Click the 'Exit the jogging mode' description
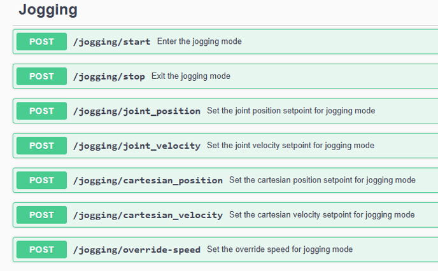Viewport: 438px width, 271px height. [x=191, y=76]
